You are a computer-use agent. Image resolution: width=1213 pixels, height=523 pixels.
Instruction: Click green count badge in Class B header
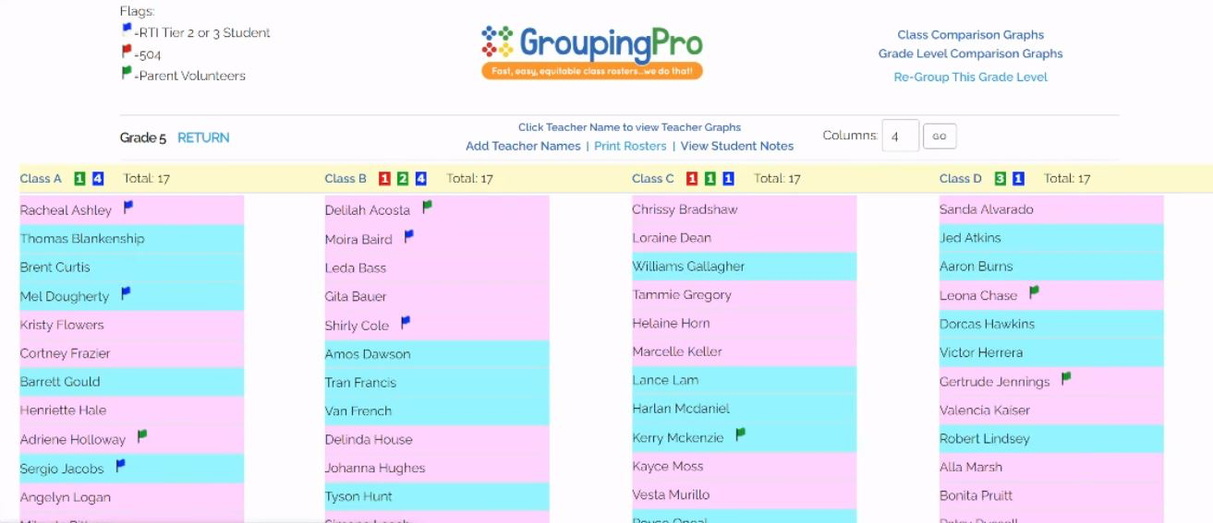tap(403, 179)
